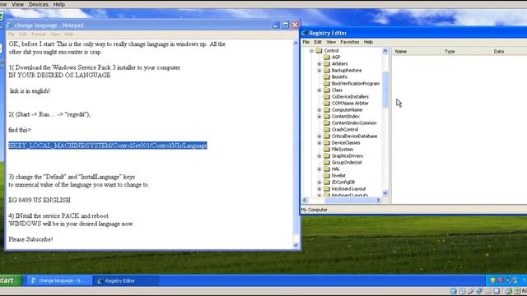This screenshot has height=296, width=527.
Task: Expand the Keyboard Layout registry key
Action: 319,189
